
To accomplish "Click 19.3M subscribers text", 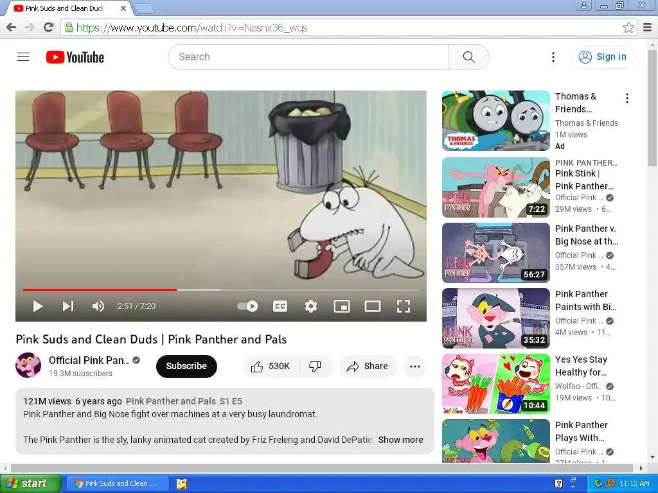I will [x=80, y=374].
